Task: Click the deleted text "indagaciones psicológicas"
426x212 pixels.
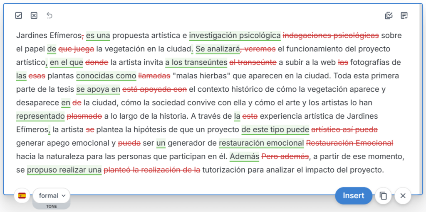Action: (x=331, y=36)
